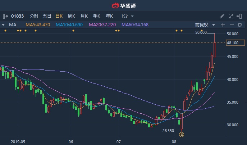Screen dimensions: 247x145
Task: Select the 年K tab
Action: (x=109, y=16)
